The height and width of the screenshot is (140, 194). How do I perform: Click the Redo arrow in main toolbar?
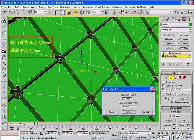[x=11, y=12]
